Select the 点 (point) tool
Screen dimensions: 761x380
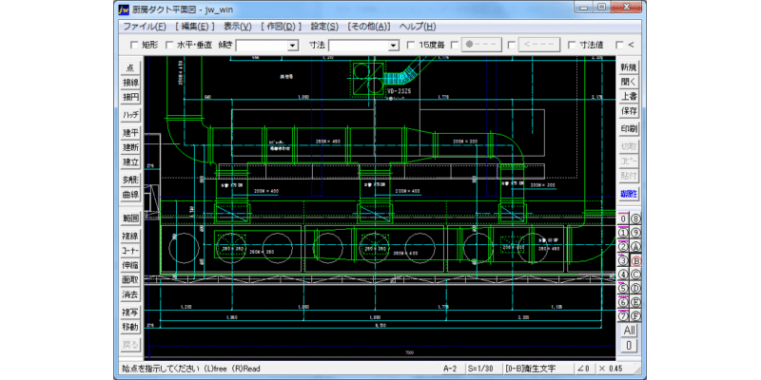pyautogui.click(x=130, y=67)
